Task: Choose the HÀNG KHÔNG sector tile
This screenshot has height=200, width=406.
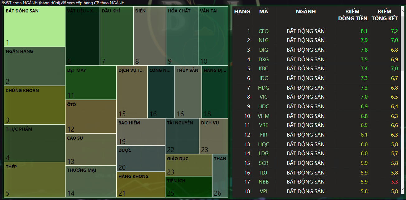Action: click(x=141, y=184)
